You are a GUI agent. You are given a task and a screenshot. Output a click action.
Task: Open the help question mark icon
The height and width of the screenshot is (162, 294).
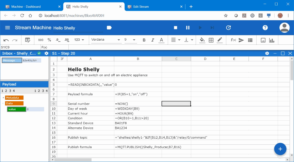click(265, 28)
